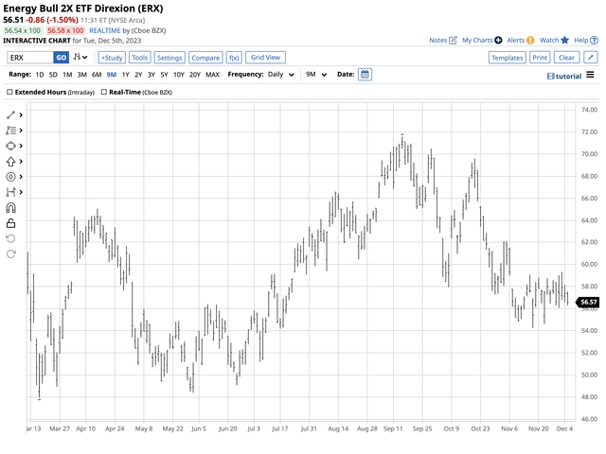The image size is (606, 454).
Task: Open the hamburger chart menu
Action: coord(590,75)
